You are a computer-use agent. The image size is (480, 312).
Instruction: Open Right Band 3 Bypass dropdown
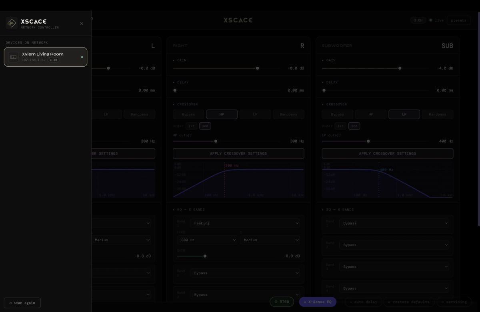point(246,295)
